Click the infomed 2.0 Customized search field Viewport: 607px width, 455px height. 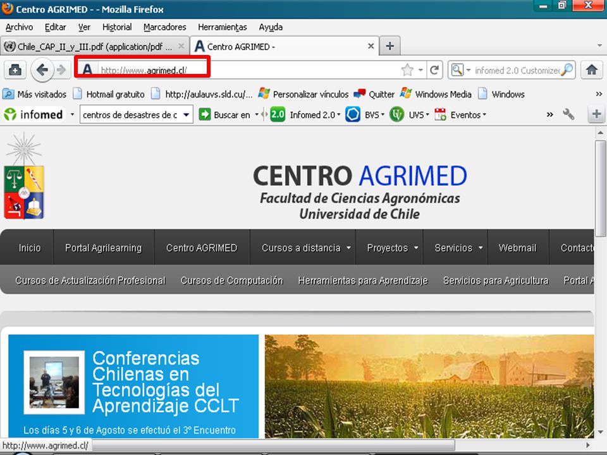tap(517, 70)
